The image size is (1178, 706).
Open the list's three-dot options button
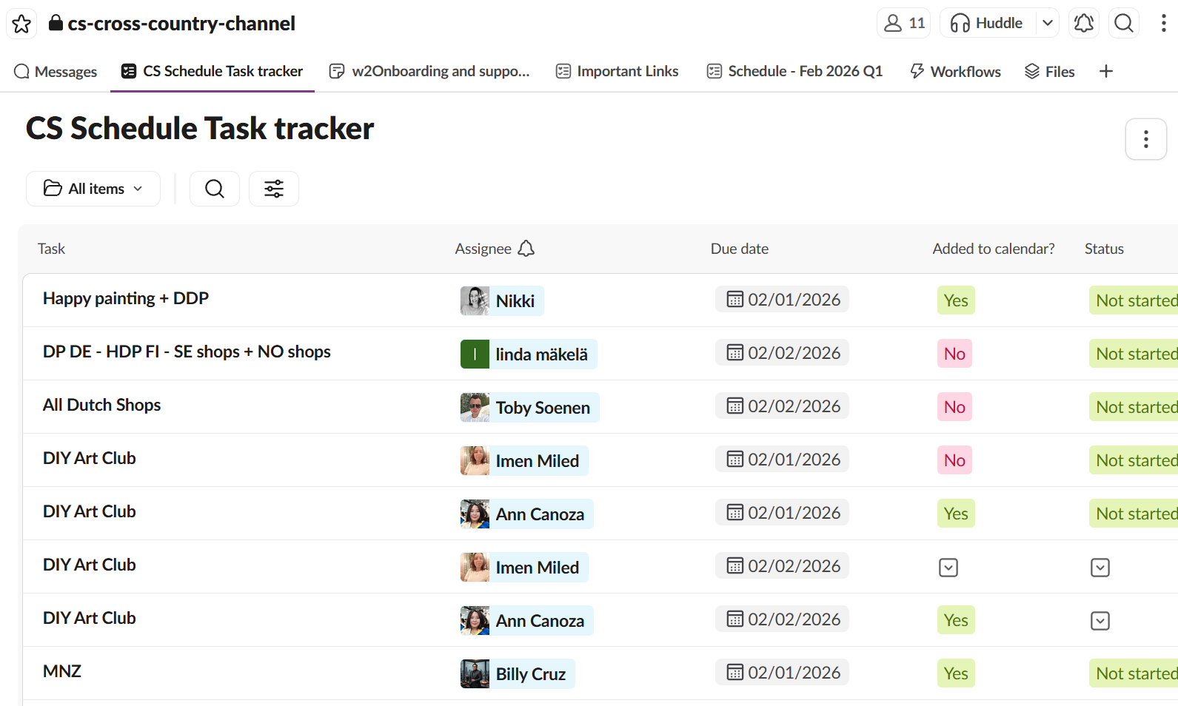click(1145, 139)
